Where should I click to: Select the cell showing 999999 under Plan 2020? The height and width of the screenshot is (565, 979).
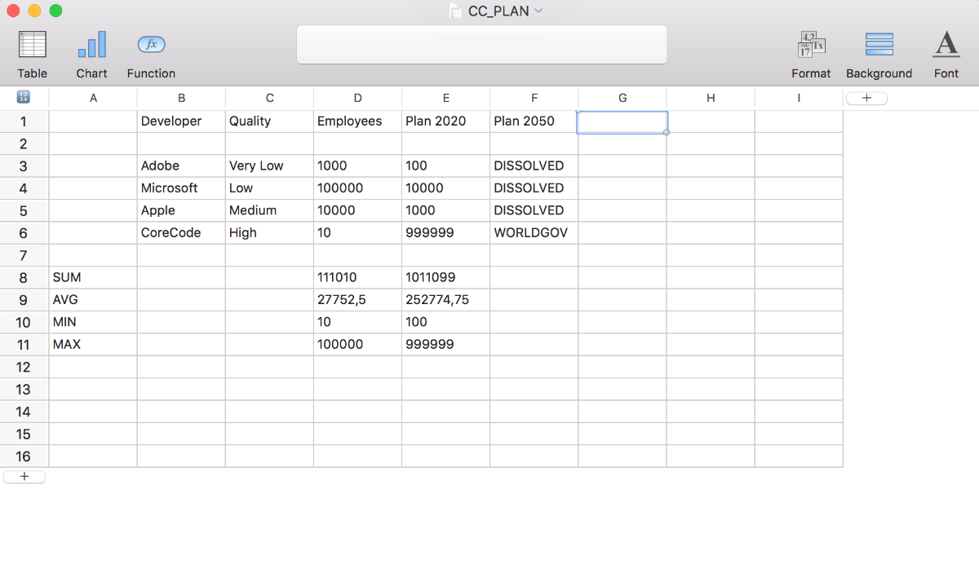tap(445, 232)
